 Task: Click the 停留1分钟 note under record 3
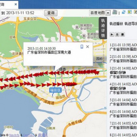tap(117, 73)
